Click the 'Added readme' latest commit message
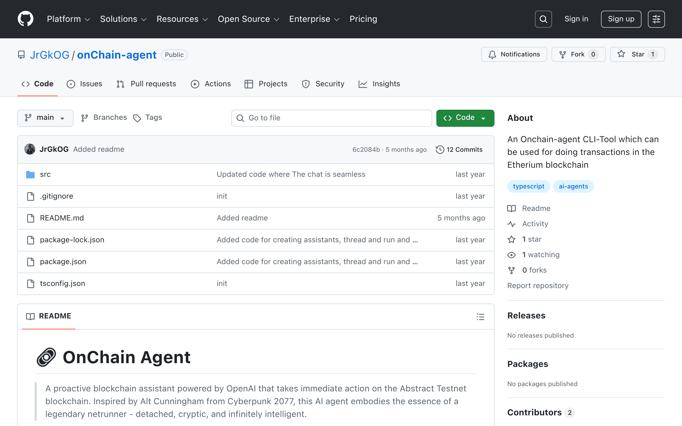This screenshot has width=682, height=426. coord(99,149)
